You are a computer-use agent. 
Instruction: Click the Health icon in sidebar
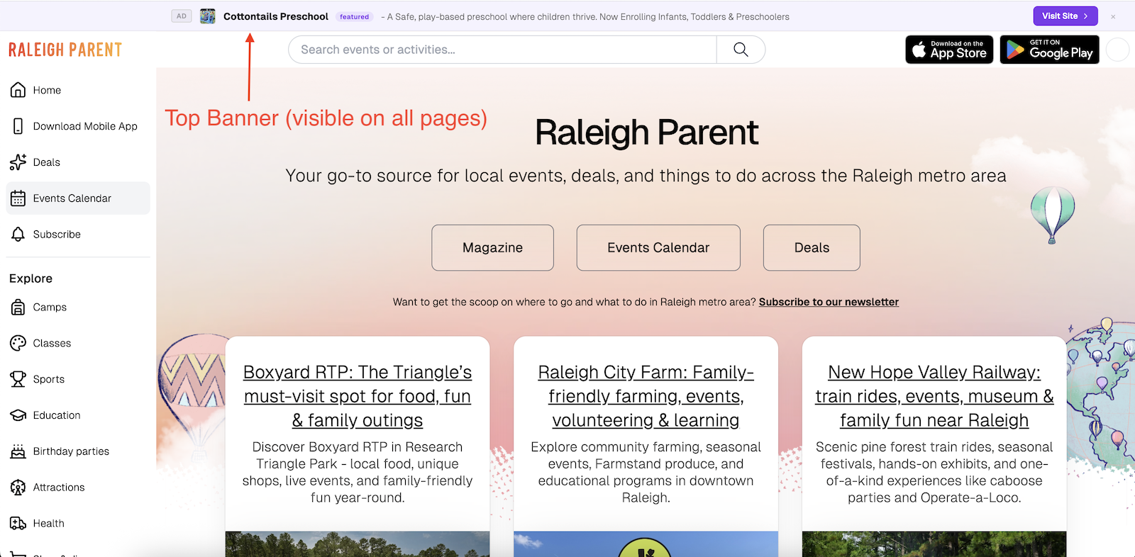click(x=18, y=524)
